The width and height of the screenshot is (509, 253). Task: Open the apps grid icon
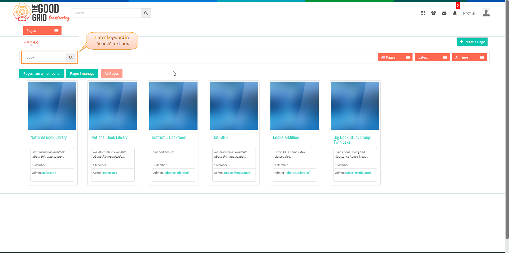tap(423, 13)
